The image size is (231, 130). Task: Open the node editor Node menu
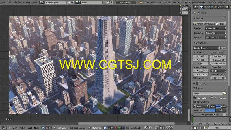click(37, 128)
